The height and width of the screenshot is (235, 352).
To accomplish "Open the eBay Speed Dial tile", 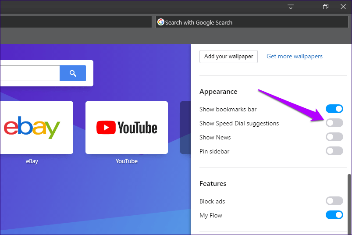I will click(x=37, y=128).
